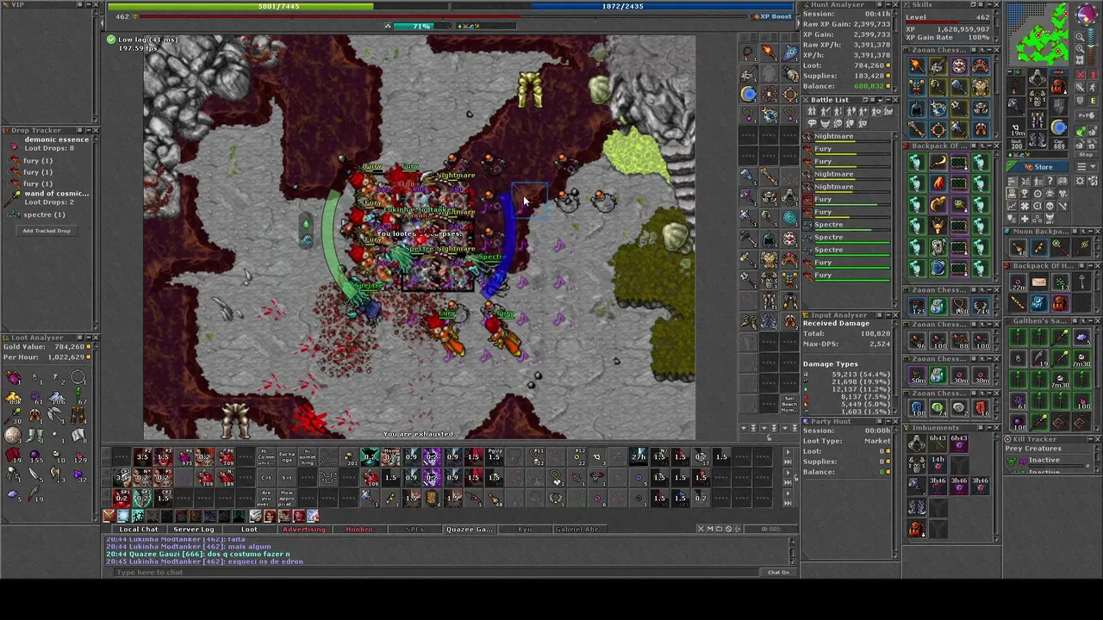The width and height of the screenshot is (1103, 620).
Task: Select the first Spectre in the Battle List
Action: [847, 225]
